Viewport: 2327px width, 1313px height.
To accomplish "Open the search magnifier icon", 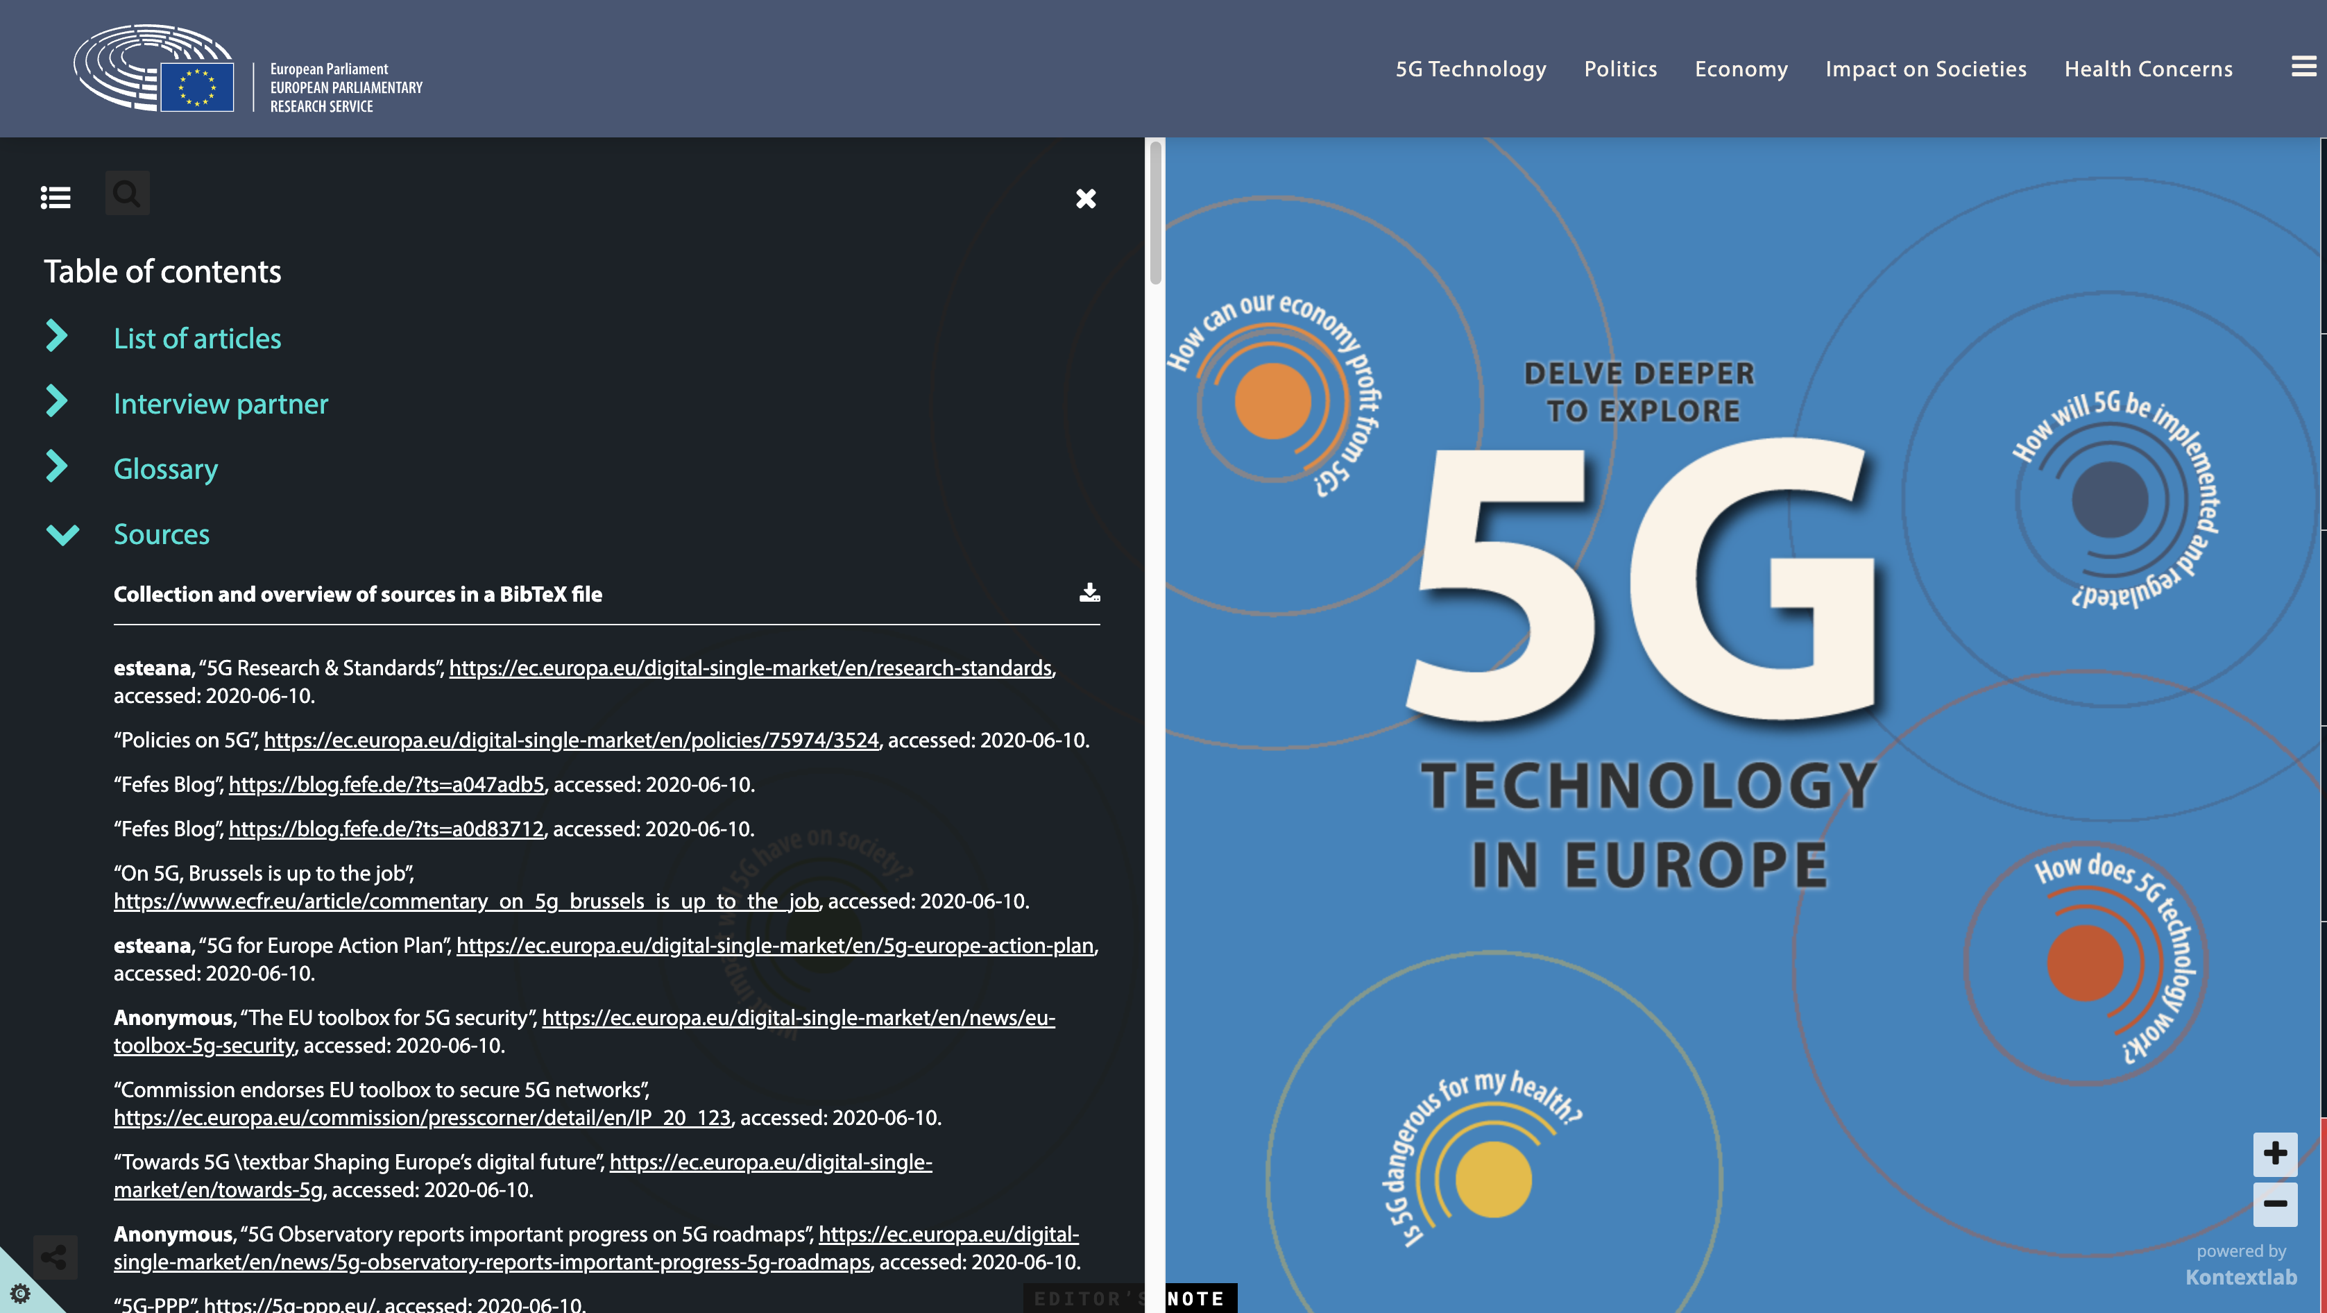I will point(126,194).
